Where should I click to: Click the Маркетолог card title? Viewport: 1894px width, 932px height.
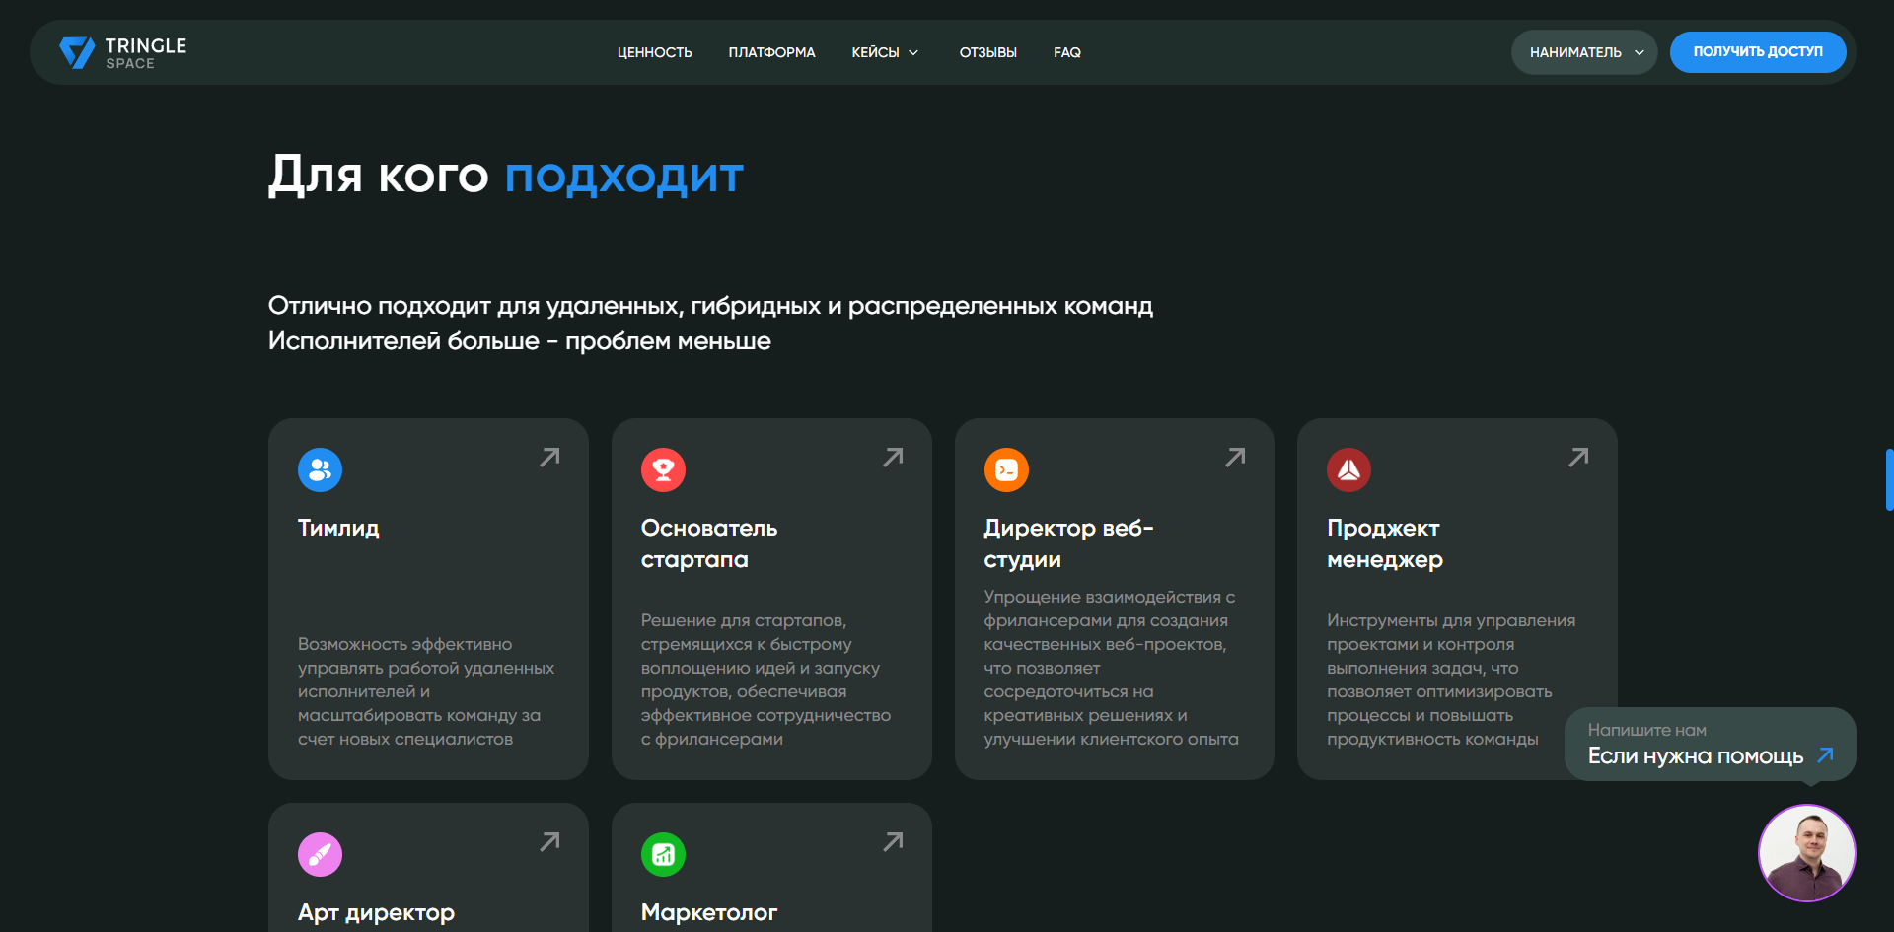click(x=709, y=912)
